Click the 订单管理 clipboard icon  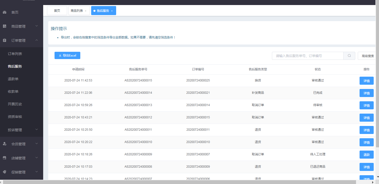click(5, 40)
